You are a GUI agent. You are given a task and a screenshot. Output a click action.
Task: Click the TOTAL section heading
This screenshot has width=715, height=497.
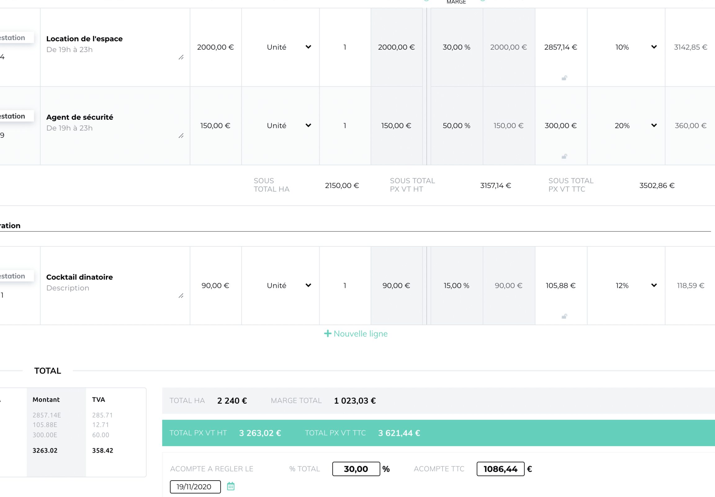coord(48,371)
